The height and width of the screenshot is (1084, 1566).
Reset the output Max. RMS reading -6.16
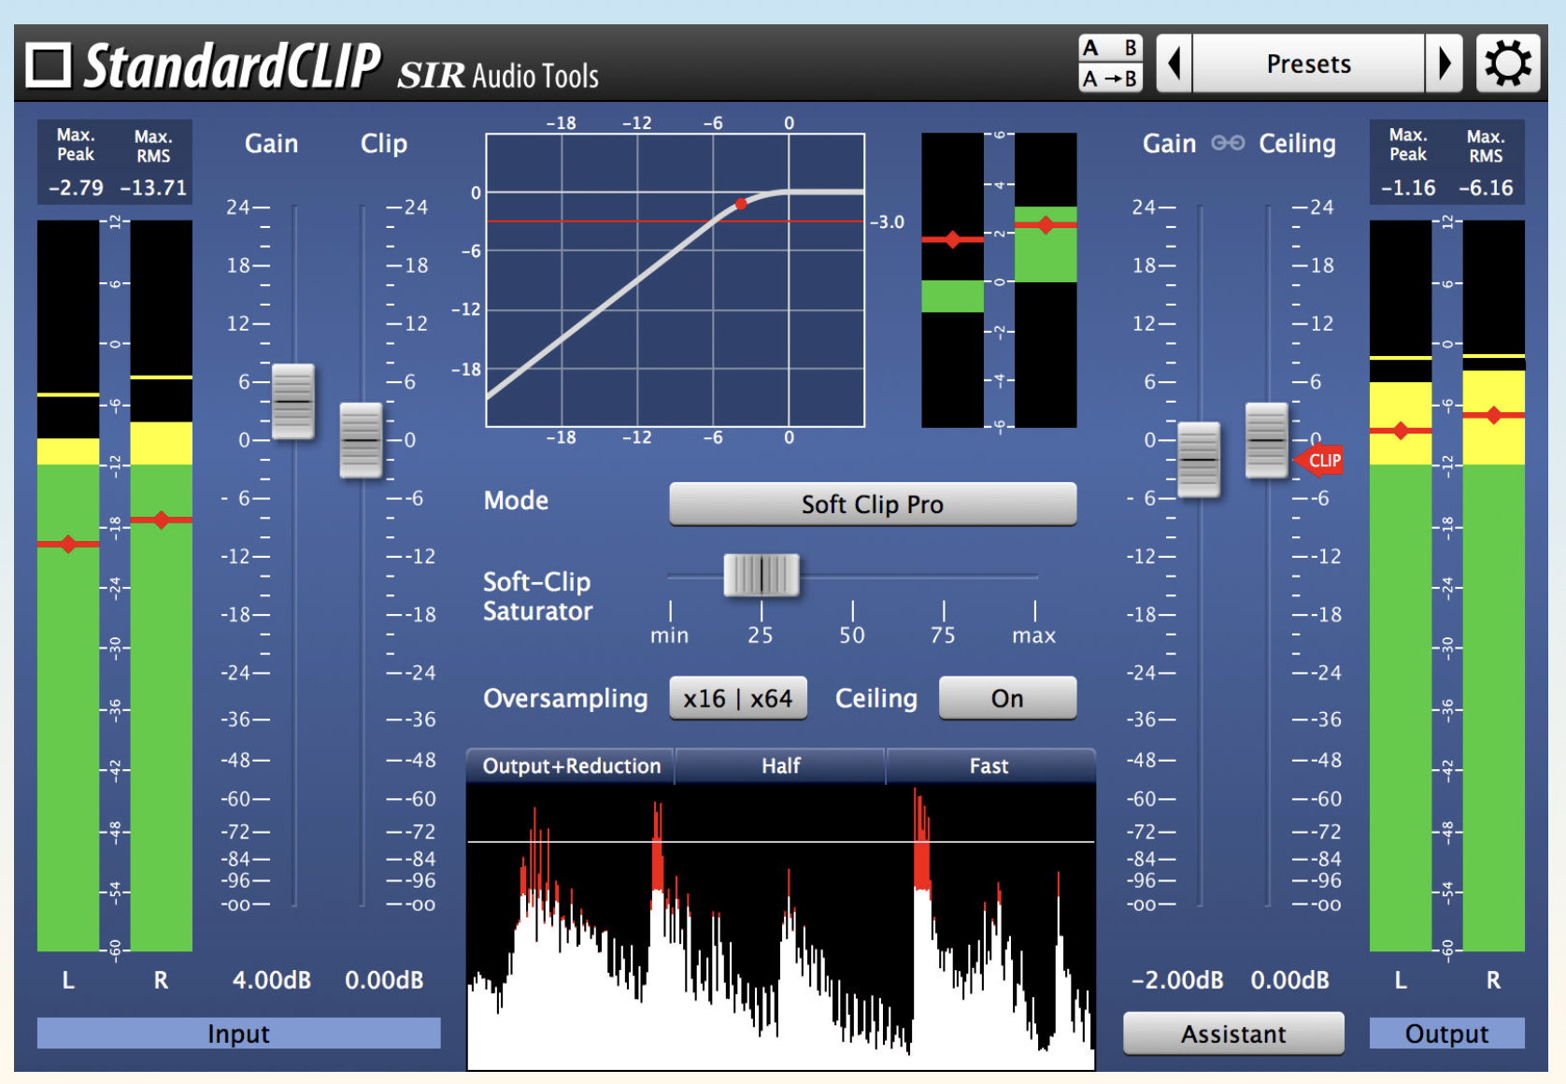1486,187
